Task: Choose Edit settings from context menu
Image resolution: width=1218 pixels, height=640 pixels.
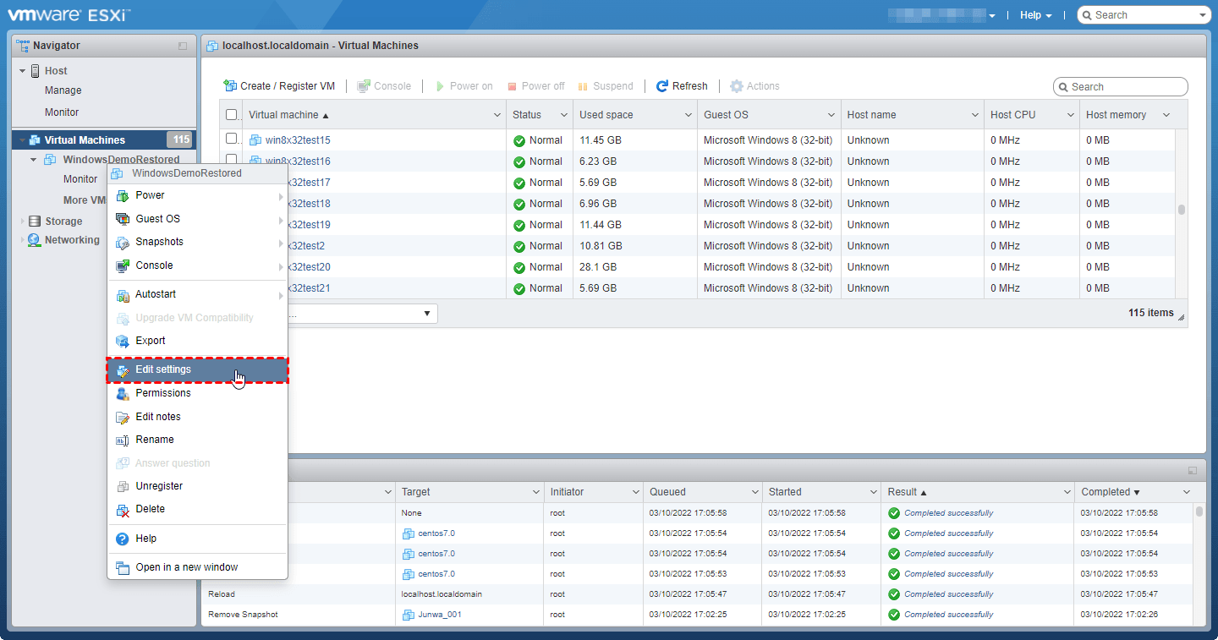Action: (163, 370)
